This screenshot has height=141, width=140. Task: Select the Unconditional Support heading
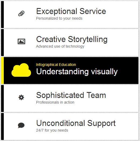tap(76, 123)
